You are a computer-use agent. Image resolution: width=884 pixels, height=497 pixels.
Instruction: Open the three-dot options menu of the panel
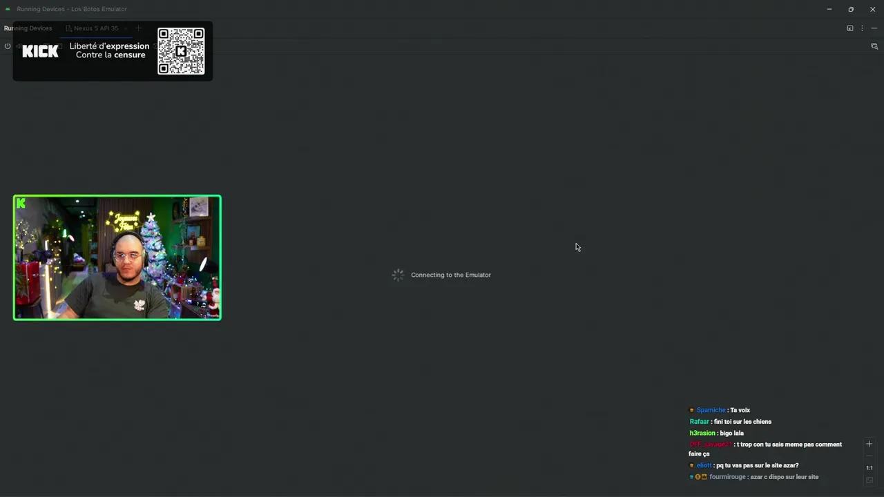click(x=862, y=28)
